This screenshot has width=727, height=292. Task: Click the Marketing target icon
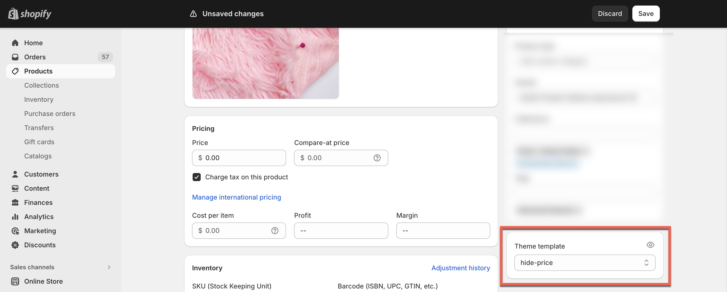click(x=15, y=231)
